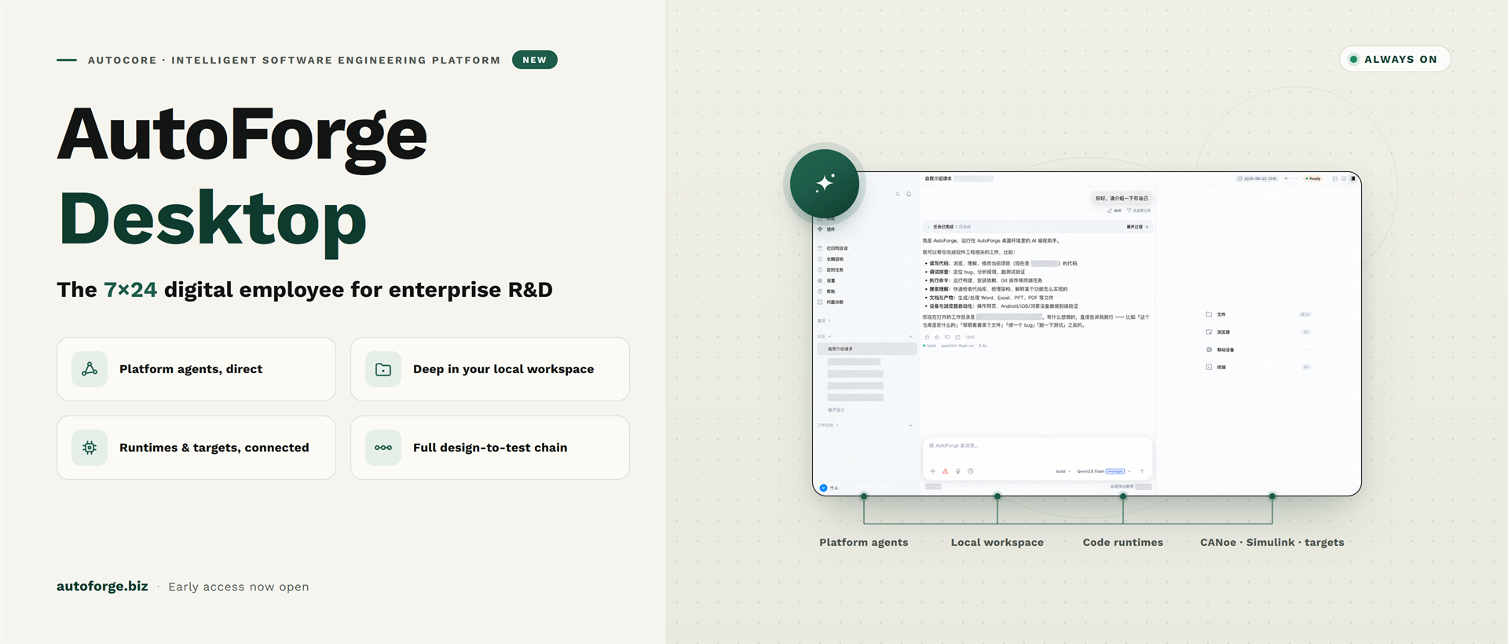Screen dimensions: 1508x644
Task: Toggle the right panel layout icon
Action: [1353, 178]
